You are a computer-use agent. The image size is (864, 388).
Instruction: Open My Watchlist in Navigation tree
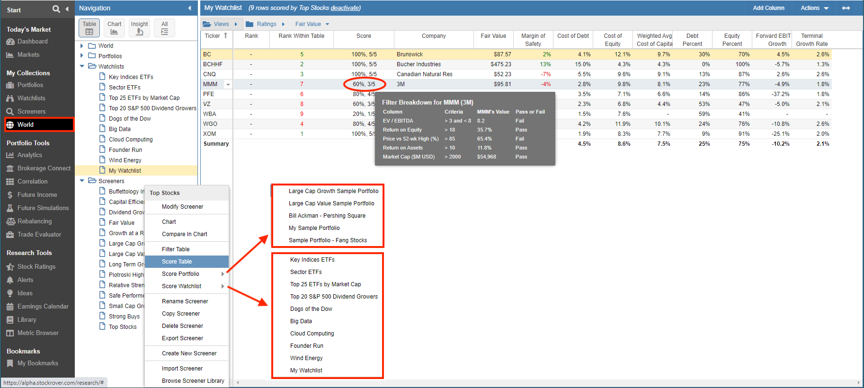click(125, 171)
